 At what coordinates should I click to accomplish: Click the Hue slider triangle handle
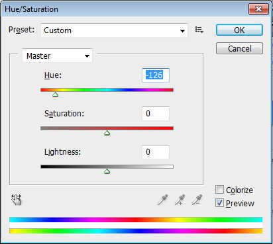(x=55, y=95)
